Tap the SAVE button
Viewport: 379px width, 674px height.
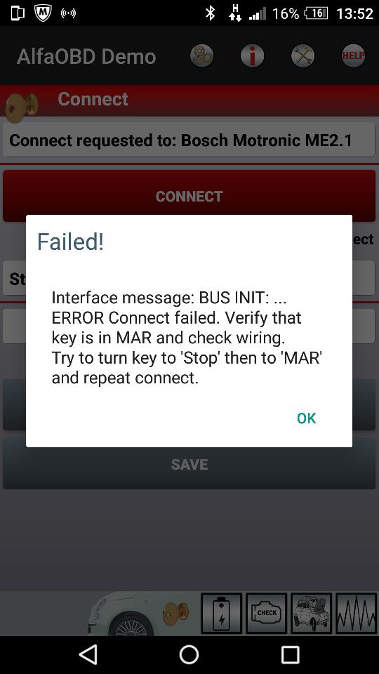coord(189,464)
